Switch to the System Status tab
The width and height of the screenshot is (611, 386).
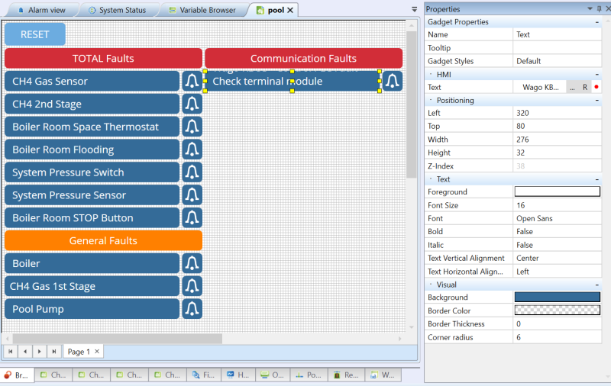118,10
